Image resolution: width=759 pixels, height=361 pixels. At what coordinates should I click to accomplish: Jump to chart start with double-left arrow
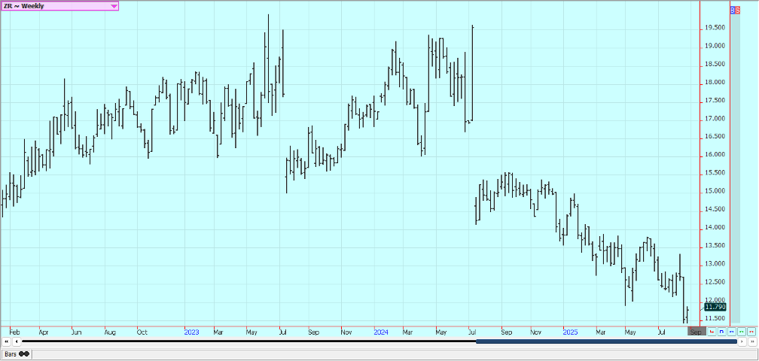pos(7,341)
